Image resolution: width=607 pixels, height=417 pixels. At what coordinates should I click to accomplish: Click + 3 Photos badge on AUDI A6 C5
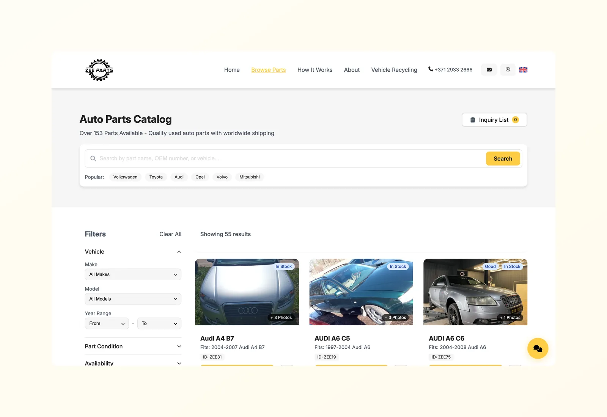tap(395, 318)
